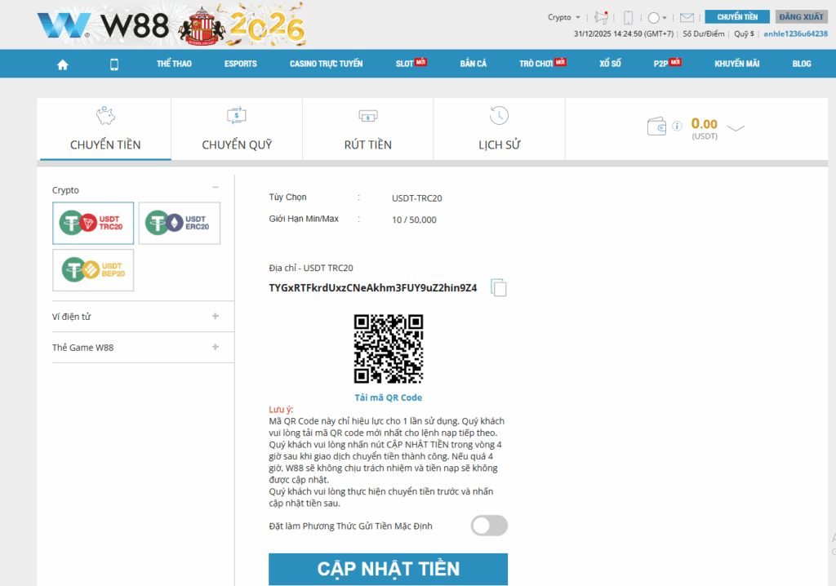Screen dimensions: 836x586
Task: Click the mobile phone icon in navigation bar
Action: [114, 64]
